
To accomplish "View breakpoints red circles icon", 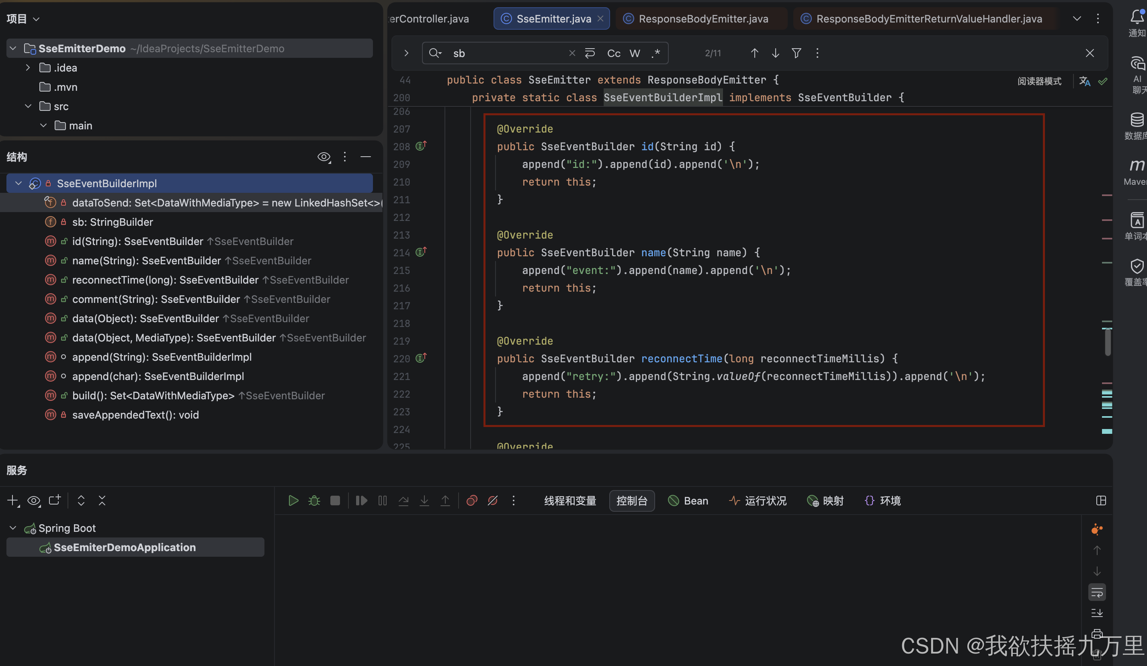I will point(471,501).
